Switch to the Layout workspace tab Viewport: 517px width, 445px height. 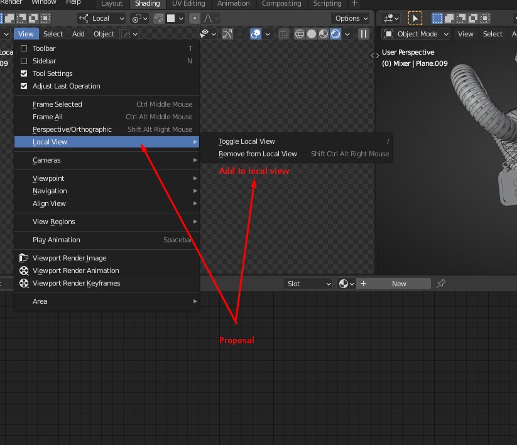[x=111, y=3]
